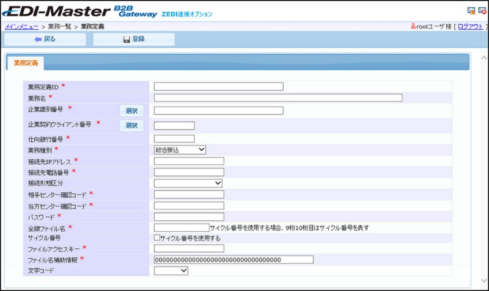
Task: Open the 業務種別 dropdown showing 総合振込
Action: (x=180, y=149)
